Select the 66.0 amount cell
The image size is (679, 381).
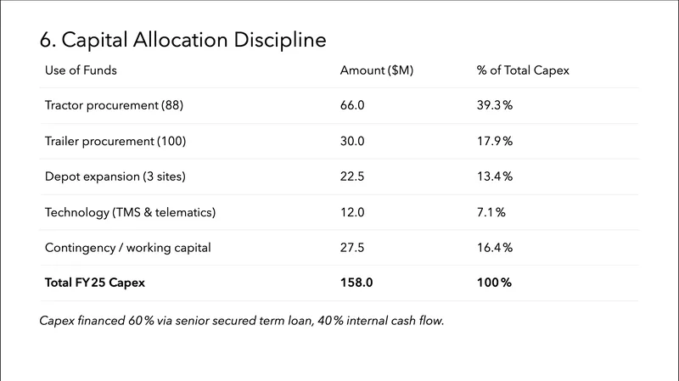pyautogui.click(x=352, y=105)
